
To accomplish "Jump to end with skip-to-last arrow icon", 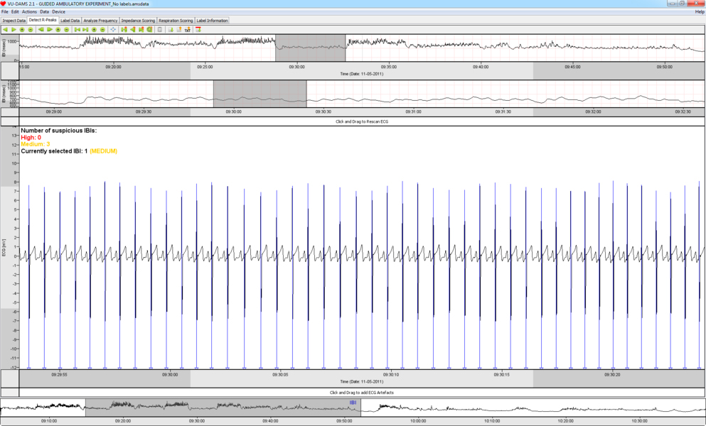I will [x=85, y=30].
